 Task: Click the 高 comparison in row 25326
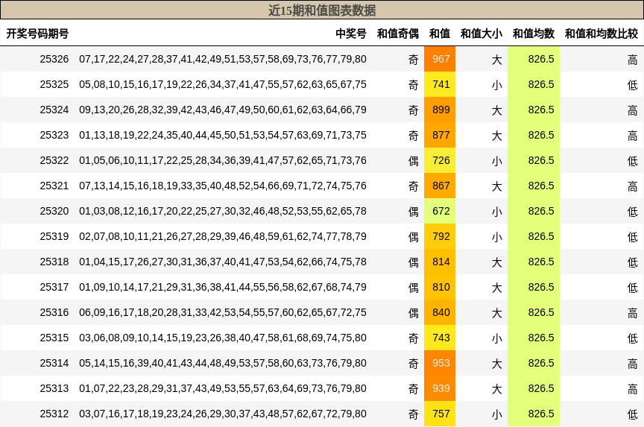click(633, 60)
